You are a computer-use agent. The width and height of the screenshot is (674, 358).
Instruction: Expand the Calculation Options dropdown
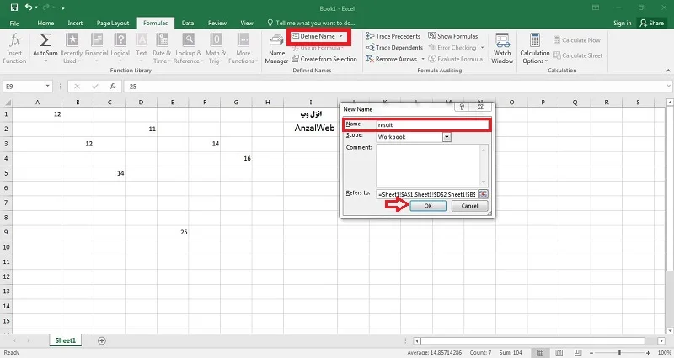click(x=535, y=49)
